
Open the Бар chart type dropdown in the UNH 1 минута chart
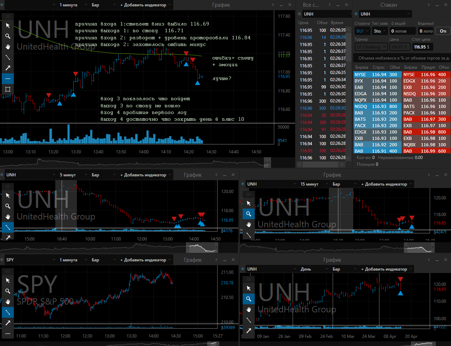[103, 5]
